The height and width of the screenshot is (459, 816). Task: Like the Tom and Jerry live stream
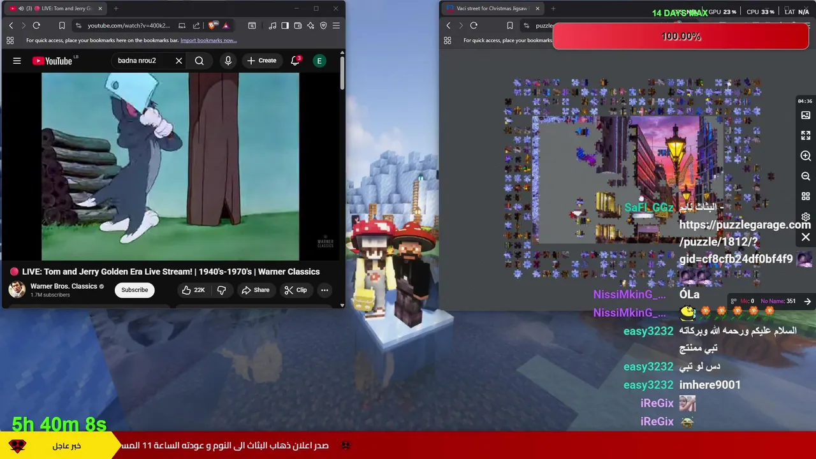point(193,290)
